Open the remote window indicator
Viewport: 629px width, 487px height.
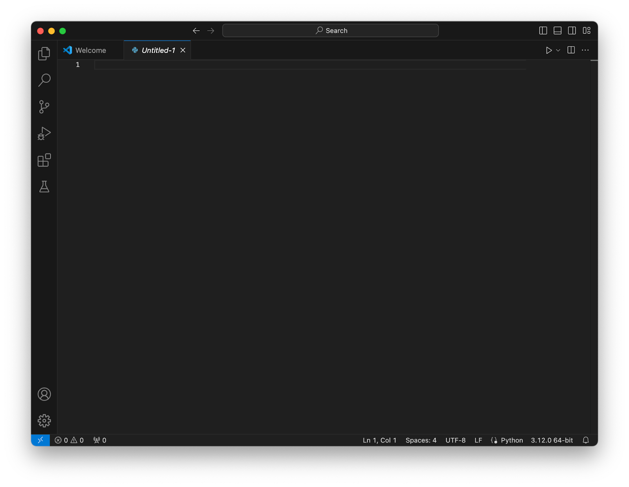click(x=40, y=440)
